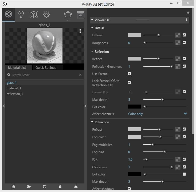The width and height of the screenshot is (196, 192).
Task: Select glass_1 in material list
Action: (x=45, y=83)
